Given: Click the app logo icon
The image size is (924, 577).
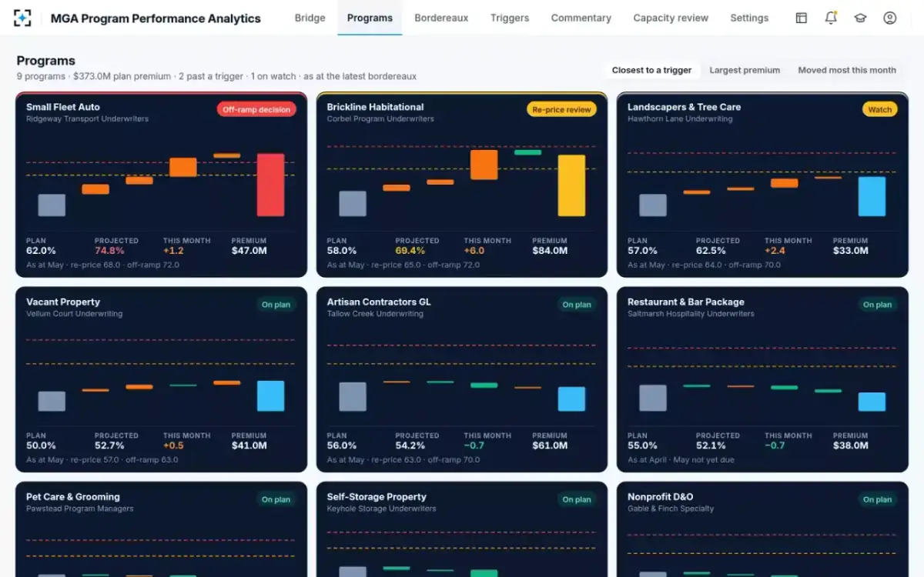Looking at the screenshot, I should click(22, 18).
